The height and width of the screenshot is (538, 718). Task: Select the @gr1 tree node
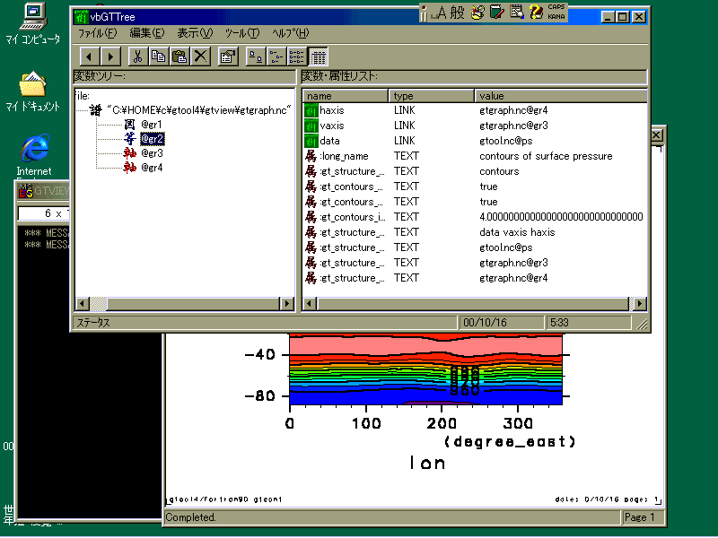tap(151, 124)
